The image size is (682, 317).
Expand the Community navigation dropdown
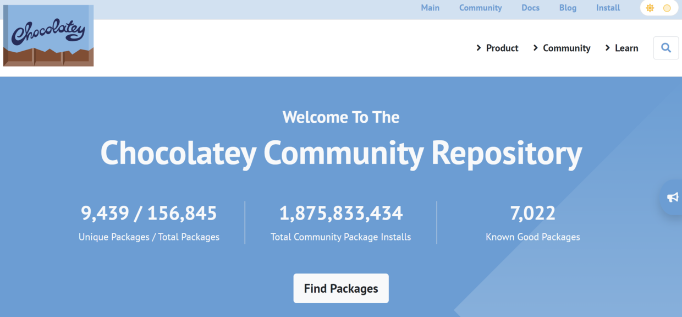pos(566,48)
